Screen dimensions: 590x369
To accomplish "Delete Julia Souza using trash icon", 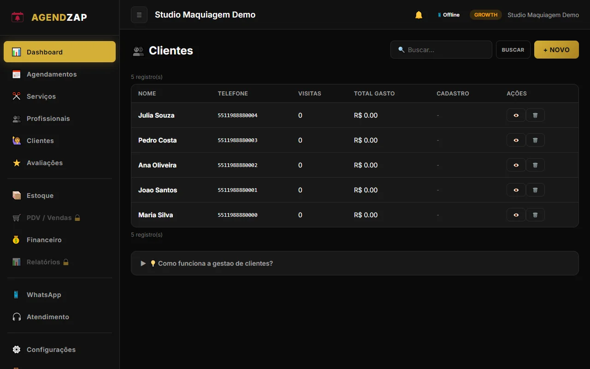I will (x=535, y=115).
